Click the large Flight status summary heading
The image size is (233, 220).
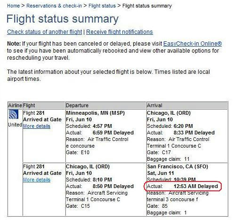coord(63,19)
